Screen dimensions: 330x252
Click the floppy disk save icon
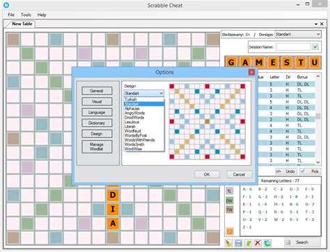(238, 243)
